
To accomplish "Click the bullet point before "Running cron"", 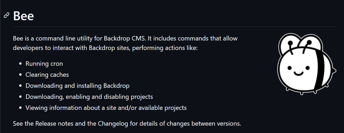I will (x=20, y=64).
